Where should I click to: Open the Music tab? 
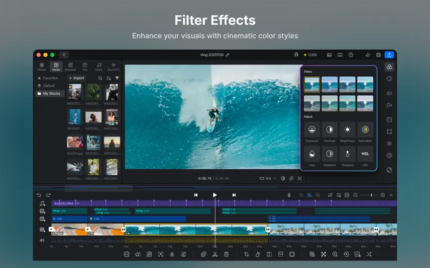click(99, 67)
